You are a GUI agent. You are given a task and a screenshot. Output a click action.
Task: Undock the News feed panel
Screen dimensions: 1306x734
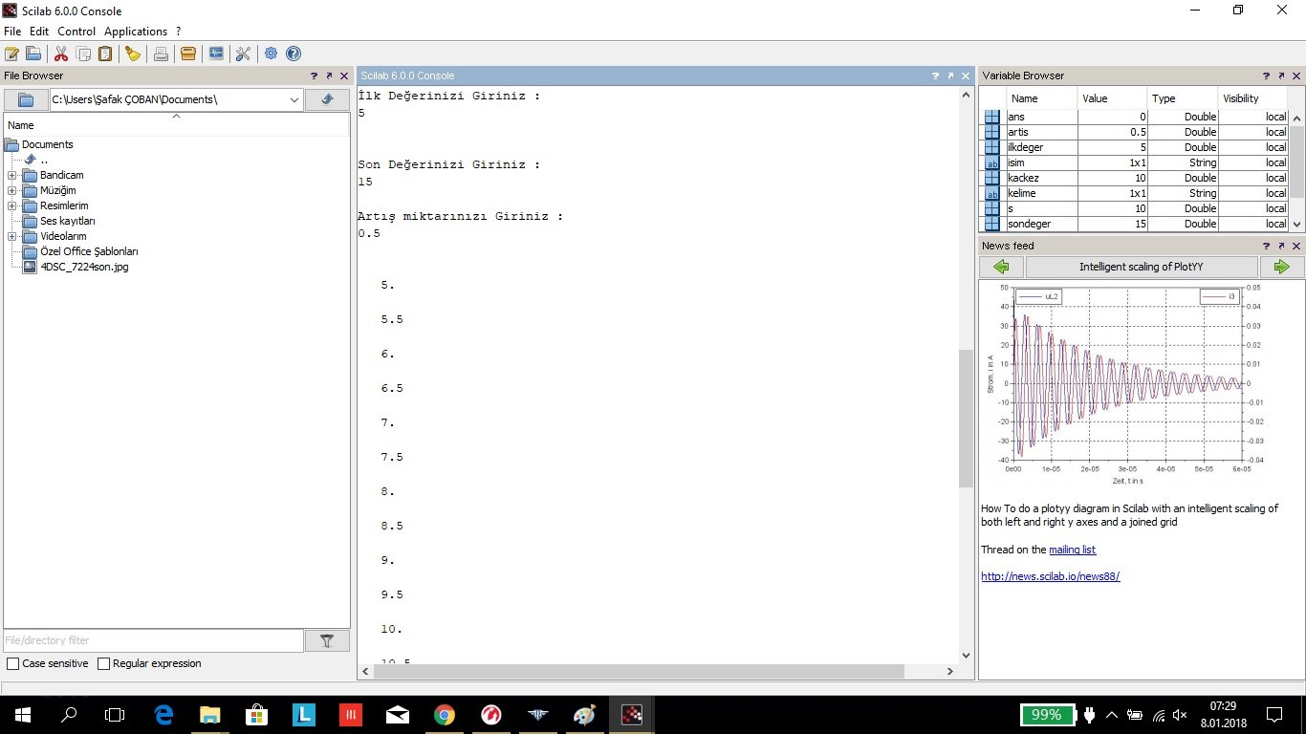pos(1281,246)
